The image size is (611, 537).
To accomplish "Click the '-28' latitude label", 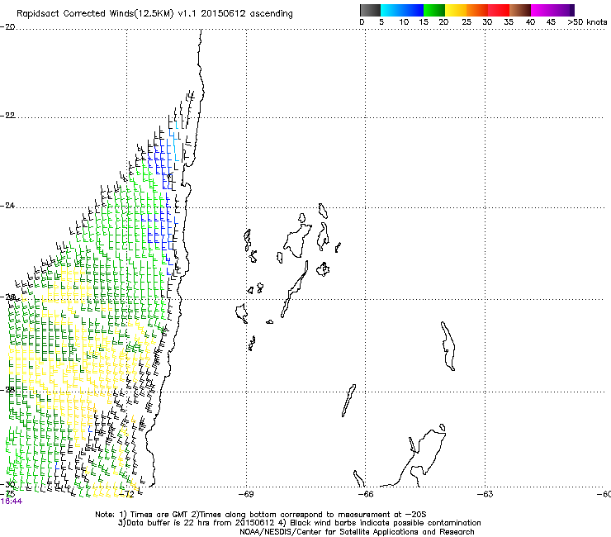I will 7,389.
